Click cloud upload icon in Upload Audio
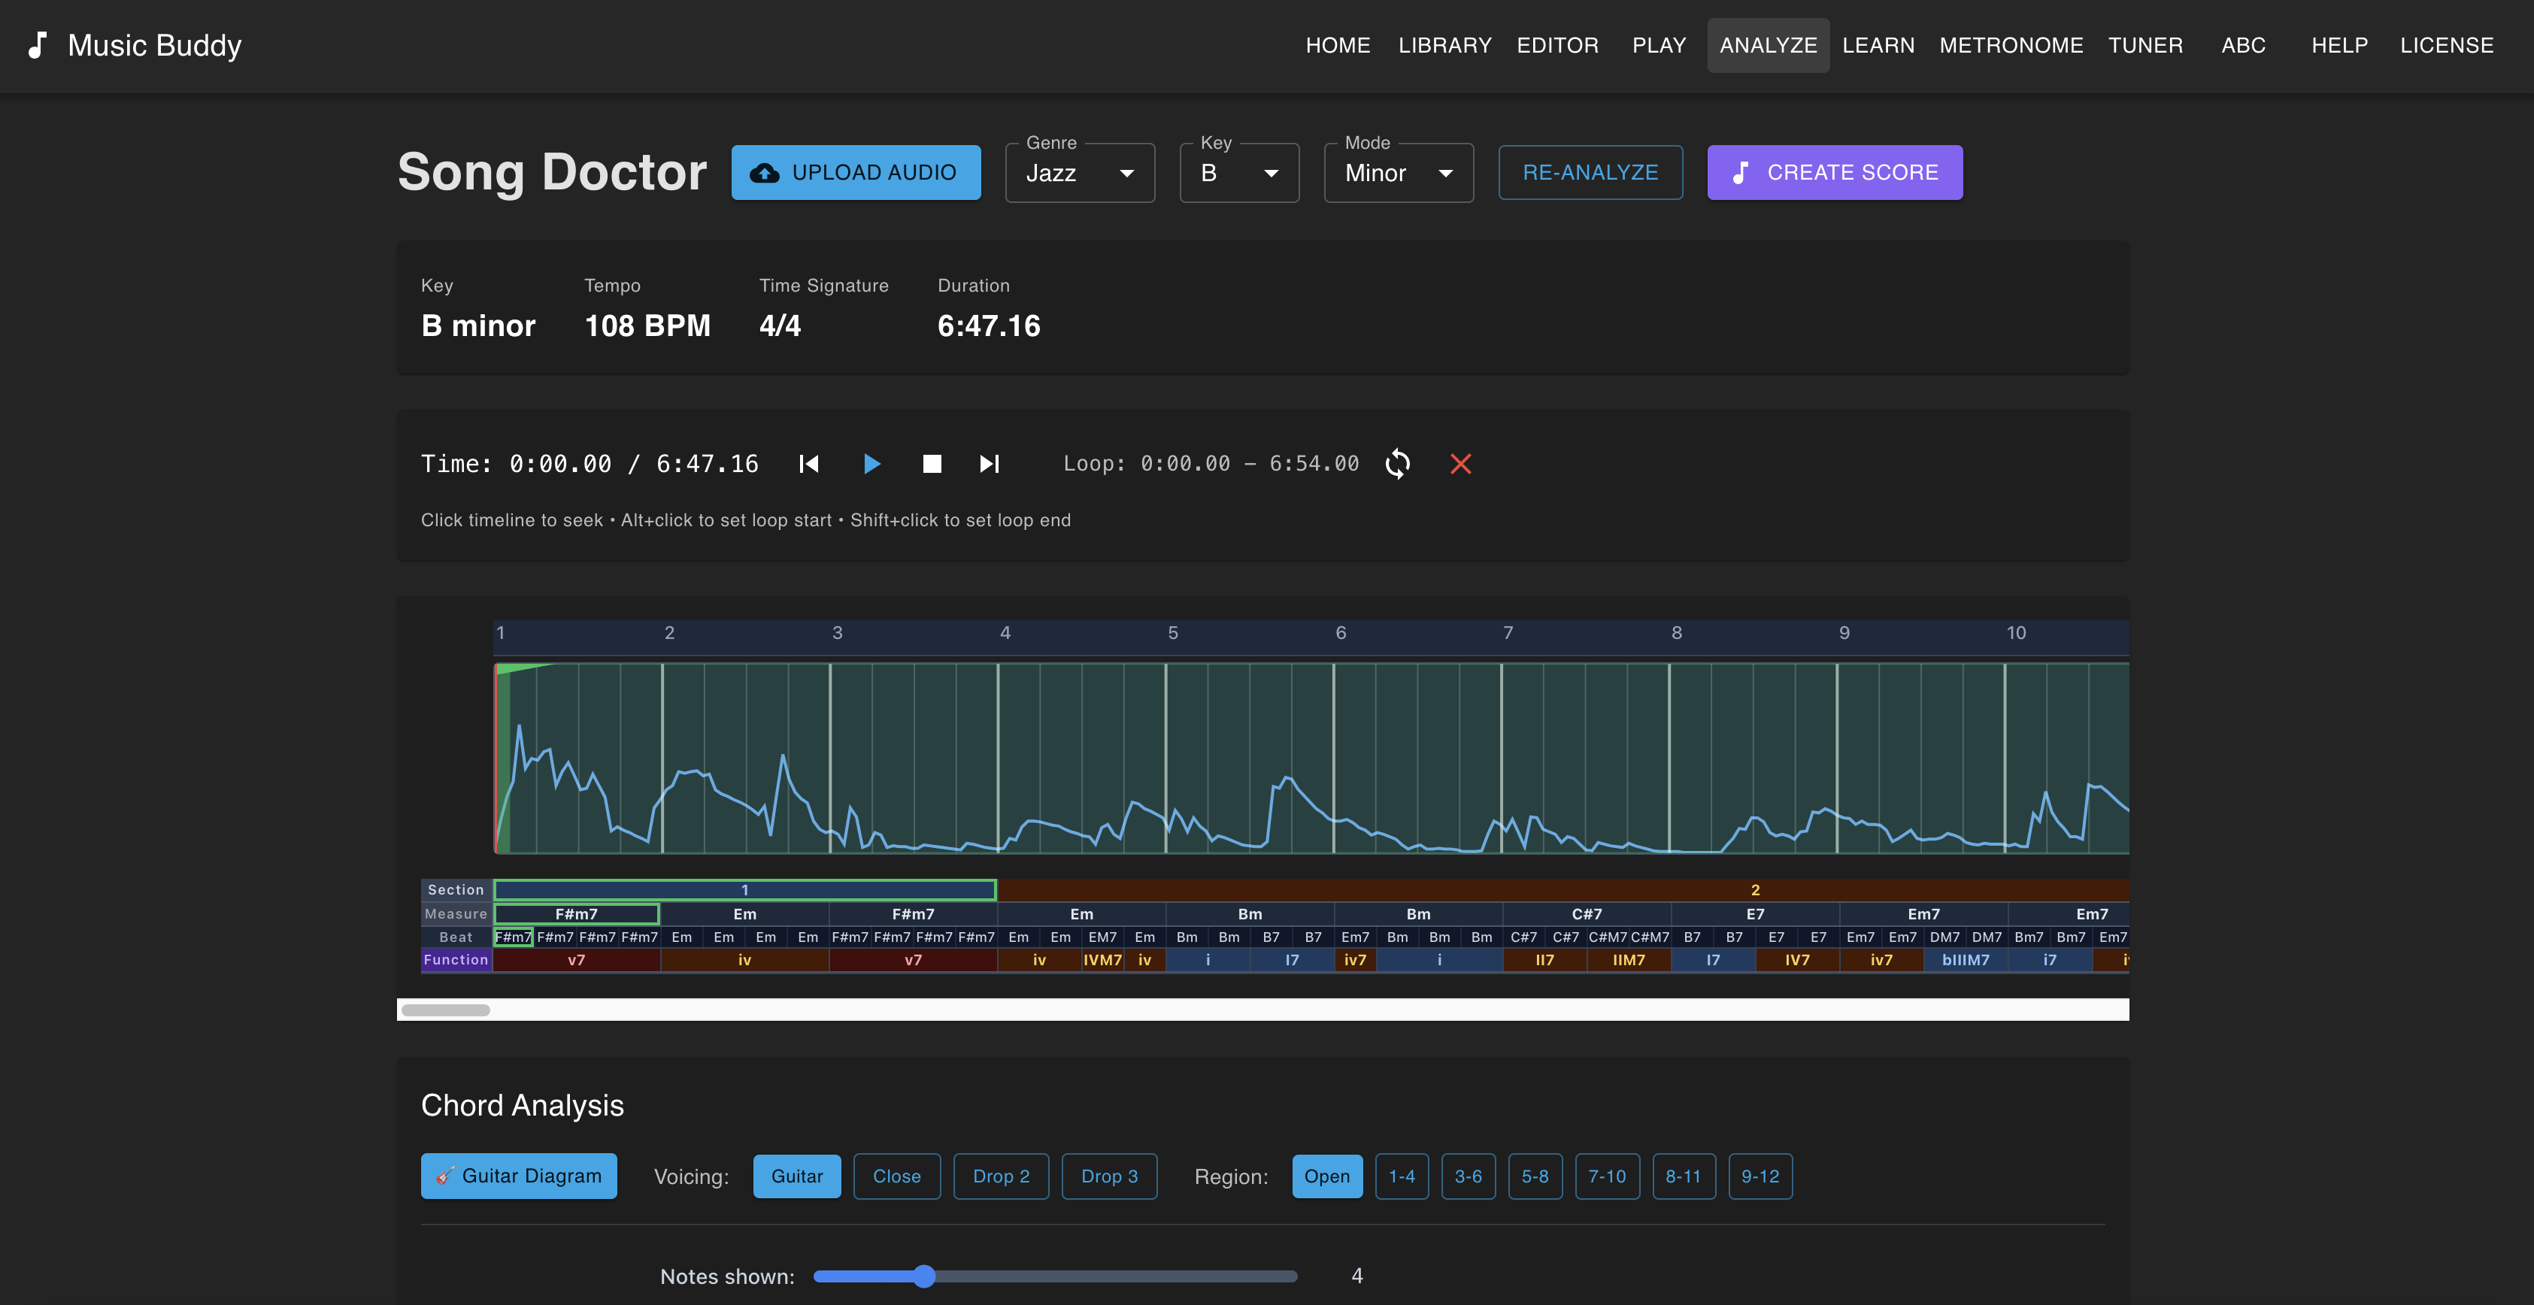Image resolution: width=2534 pixels, height=1305 pixels. pyautogui.click(x=764, y=173)
